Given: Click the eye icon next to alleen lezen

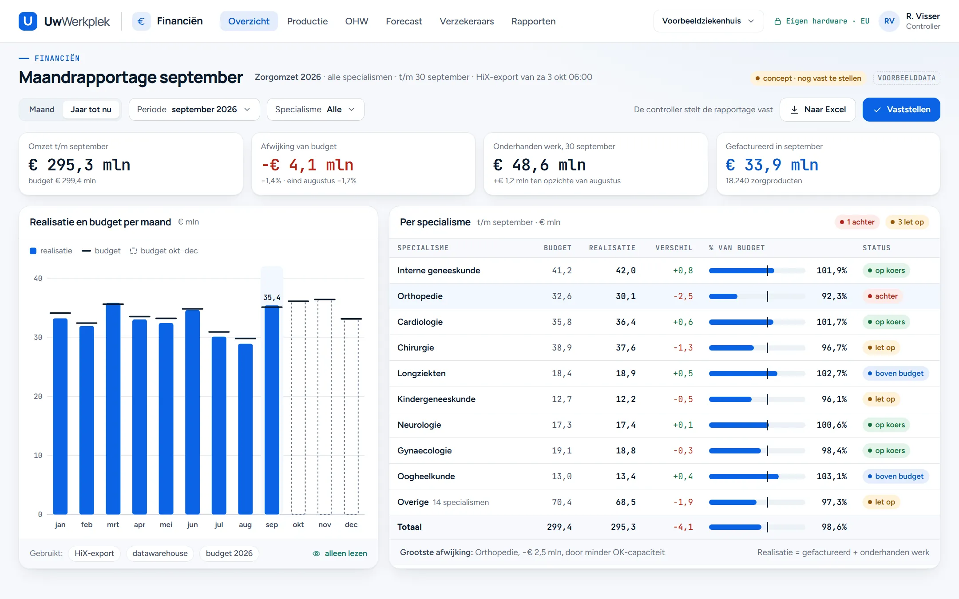Looking at the screenshot, I should (x=317, y=553).
